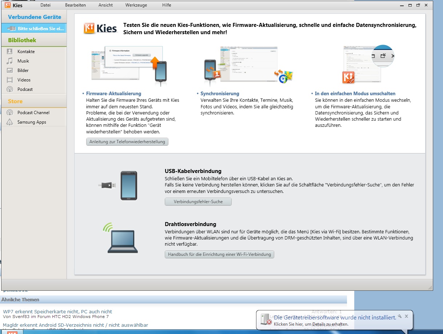This screenshot has height=334, width=443.
Task: Click the 'Store' sidebar heading
Action: coord(15,101)
